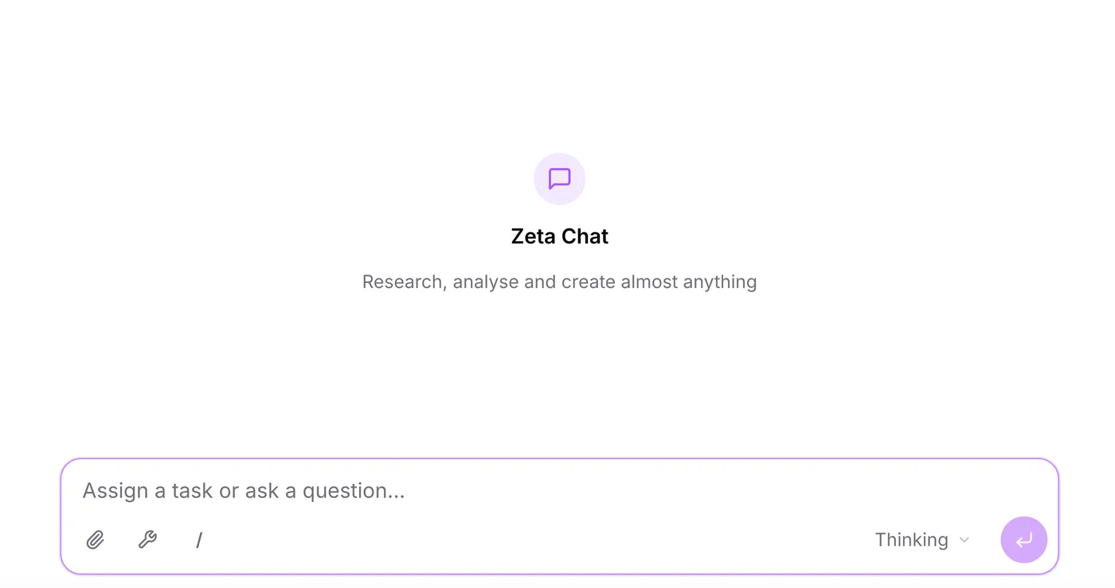The height and width of the screenshot is (588, 1115).
Task: Expand the chevron beside Thinking
Action: (x=964, y=539)
